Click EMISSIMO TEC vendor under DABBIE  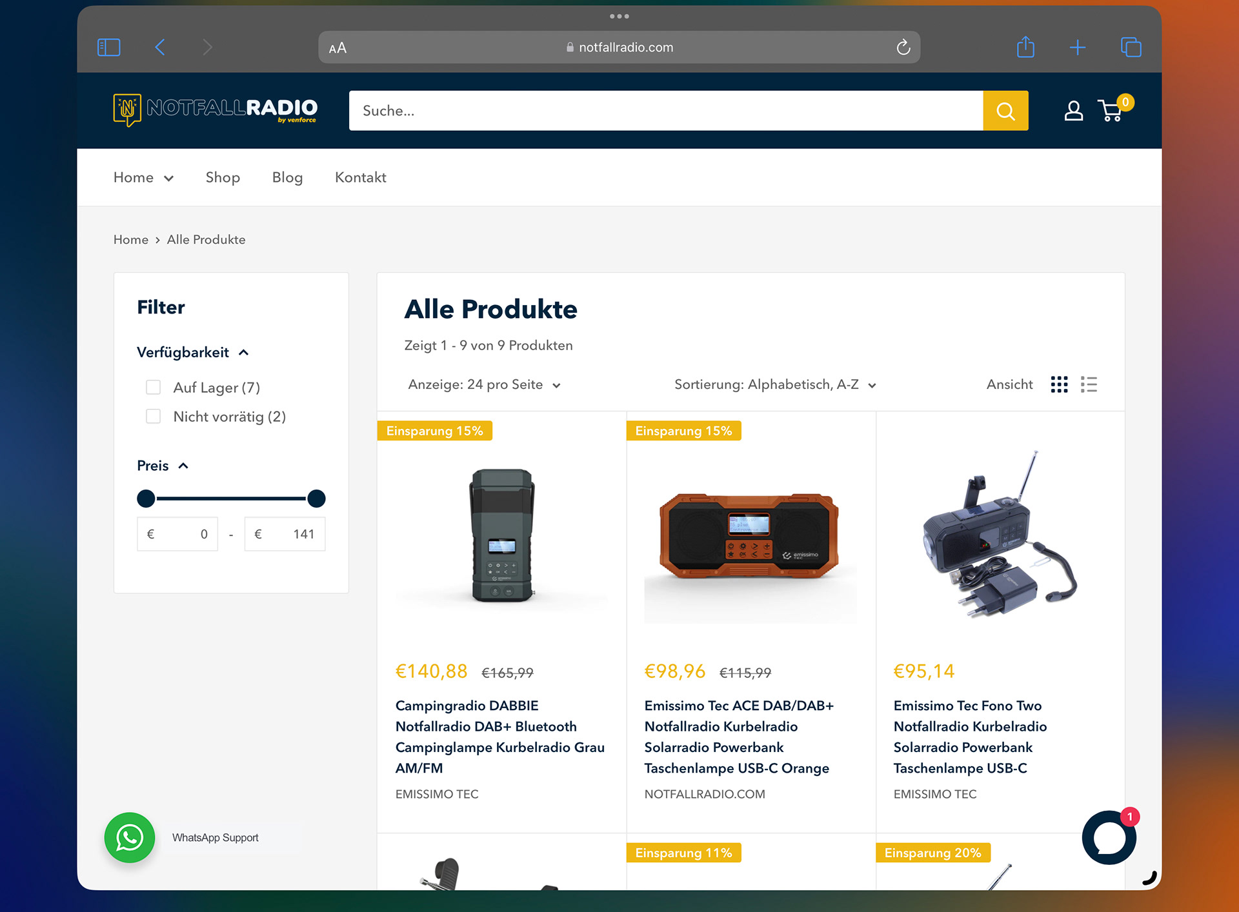click(x=437, y=794)
